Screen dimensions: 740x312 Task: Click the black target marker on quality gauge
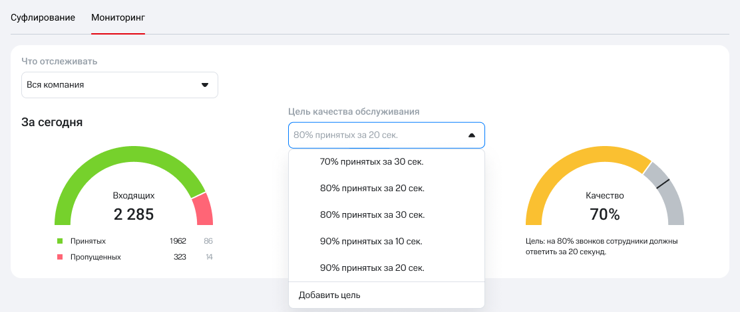pyautogui.click(x=663, y=185)
